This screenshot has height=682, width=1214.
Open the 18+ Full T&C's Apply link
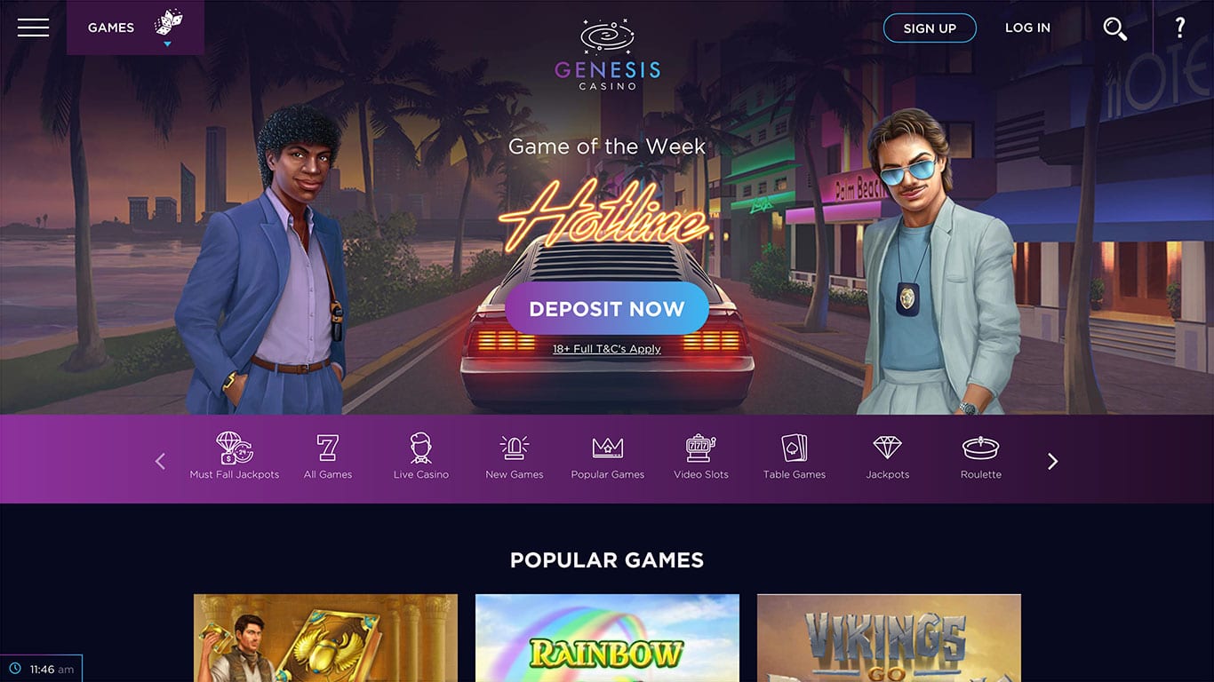[607, 349]
